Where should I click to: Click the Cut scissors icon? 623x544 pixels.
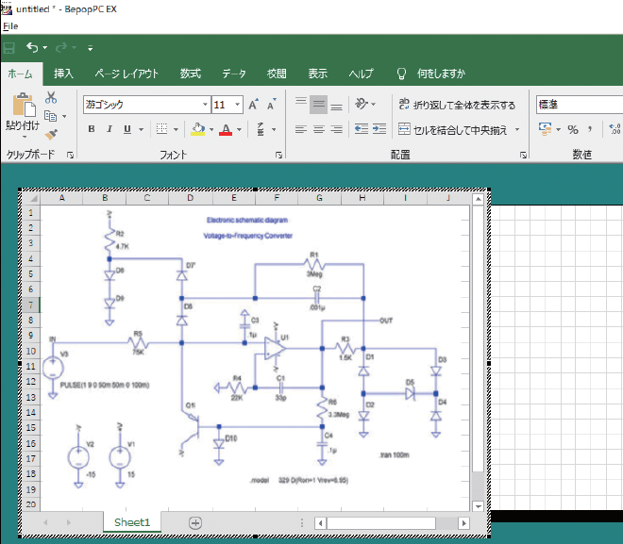[51, 98]
